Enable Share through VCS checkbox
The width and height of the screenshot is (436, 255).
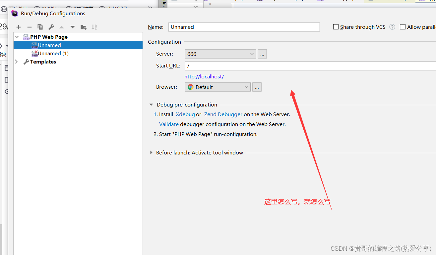(336, 27)
